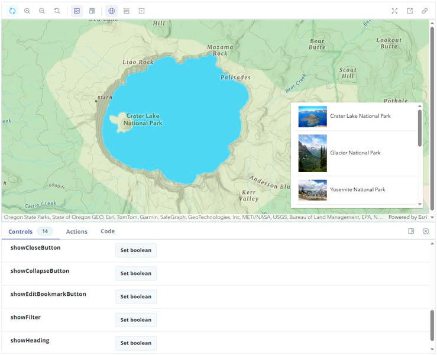This screenshot has height=355, width=437.
Task: Toggle the outlines dashed square icon
Action: click(x=141, y=11)
